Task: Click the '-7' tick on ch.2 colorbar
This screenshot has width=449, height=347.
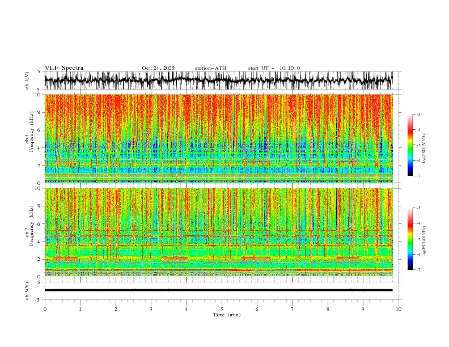Action: click(418, 269)
